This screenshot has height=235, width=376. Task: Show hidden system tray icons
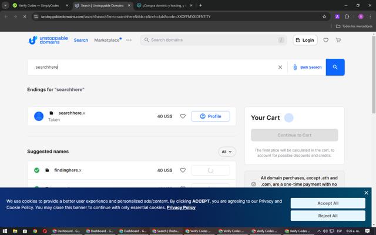[x=319, y=231]
